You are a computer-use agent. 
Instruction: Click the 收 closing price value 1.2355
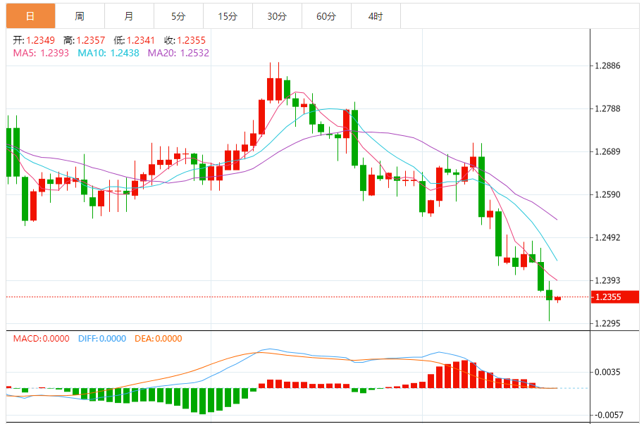191,40
